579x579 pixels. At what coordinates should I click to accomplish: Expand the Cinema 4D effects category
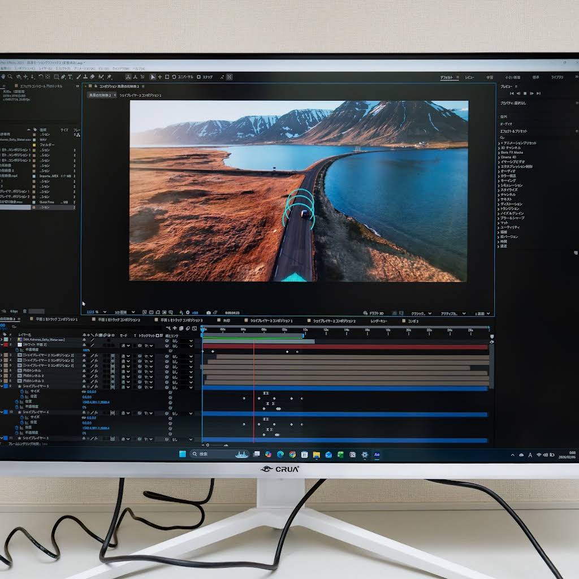(499, 157)
